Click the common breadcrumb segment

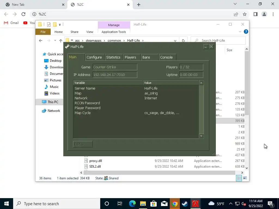click(114, 41)
